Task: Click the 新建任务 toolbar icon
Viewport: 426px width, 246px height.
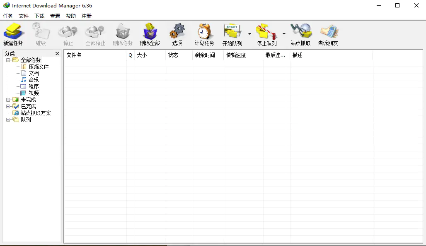Action: coord(13,31)
